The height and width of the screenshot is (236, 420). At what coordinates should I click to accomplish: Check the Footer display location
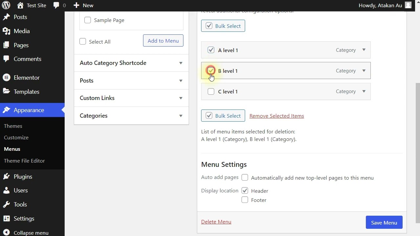point(245,200)
